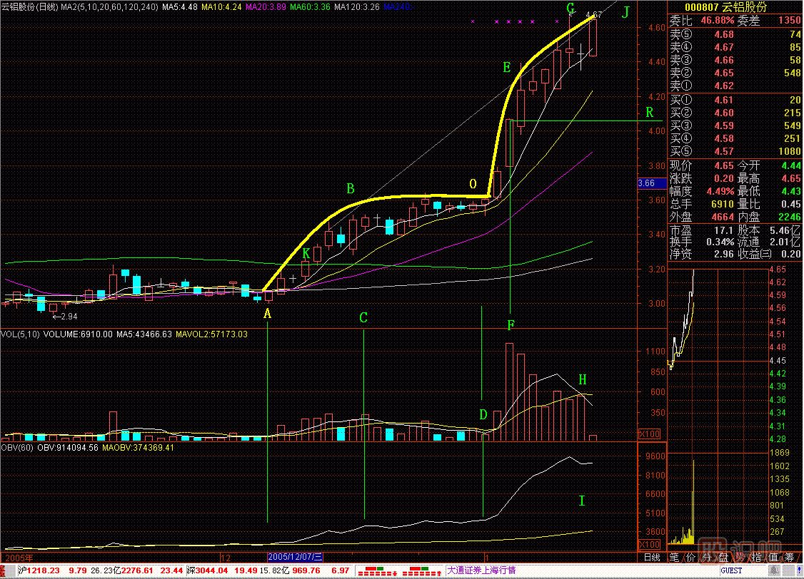
Task: Select the 筹 tab
Action: 789,557
